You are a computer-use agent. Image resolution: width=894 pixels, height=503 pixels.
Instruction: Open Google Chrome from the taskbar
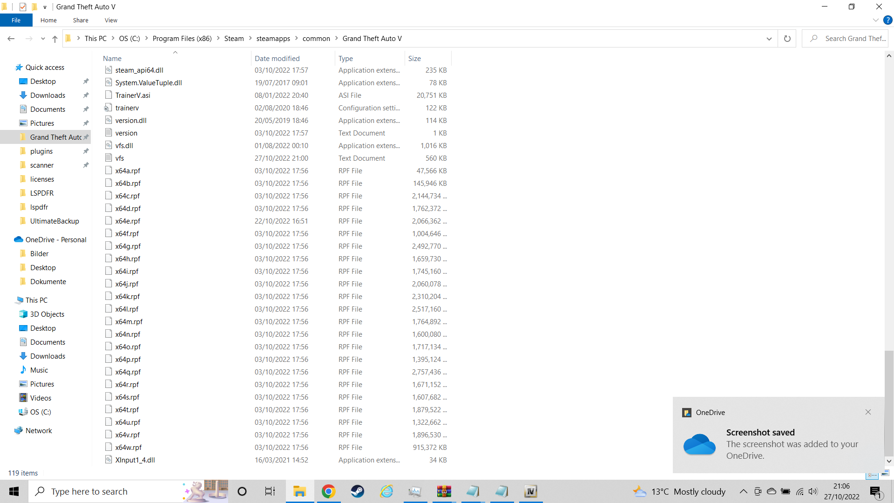coord(328,491)
